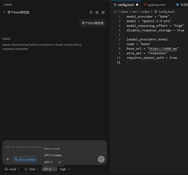Screen dimensions: 188x175
Task: Toggle the Auto context chip
Action: point(25,159)
